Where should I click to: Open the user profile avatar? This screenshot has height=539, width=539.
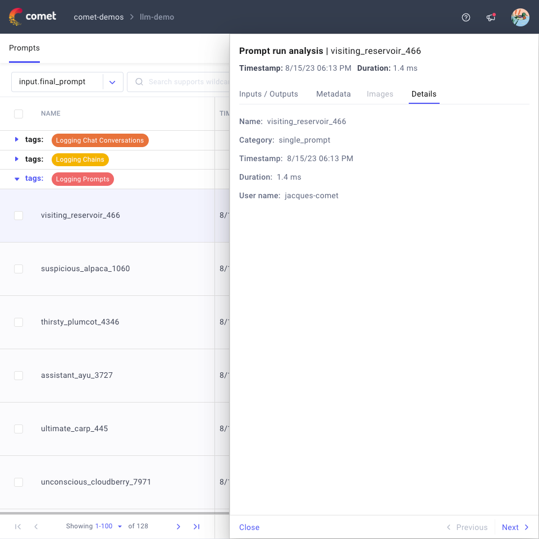(x=520, y=17)
